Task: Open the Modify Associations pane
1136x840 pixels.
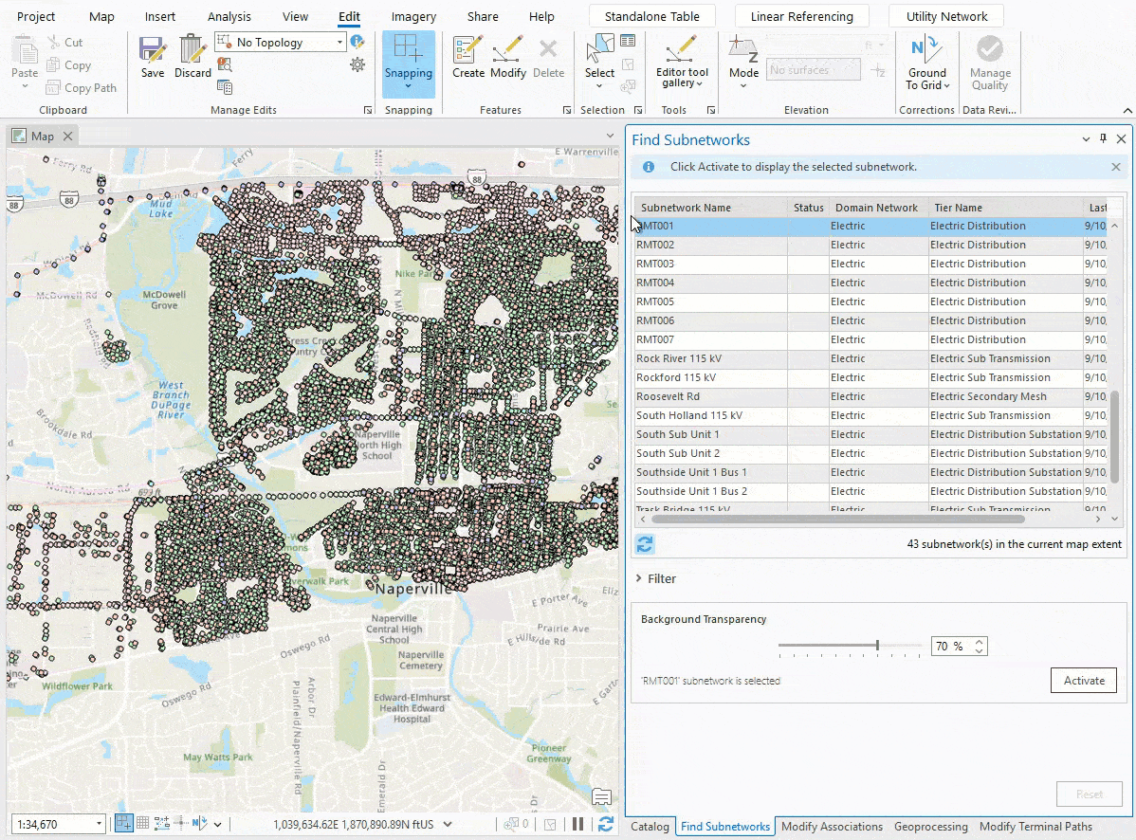Action: point(832,827)
